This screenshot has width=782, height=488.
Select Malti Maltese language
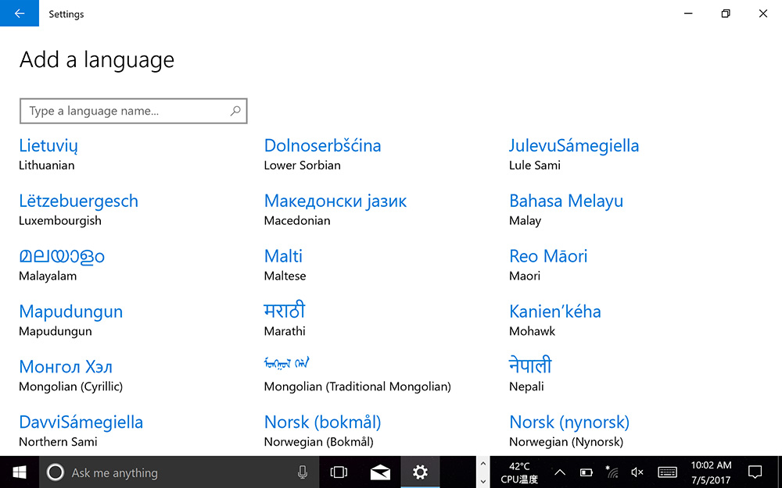pyautogui.click(x=285, y=265)
